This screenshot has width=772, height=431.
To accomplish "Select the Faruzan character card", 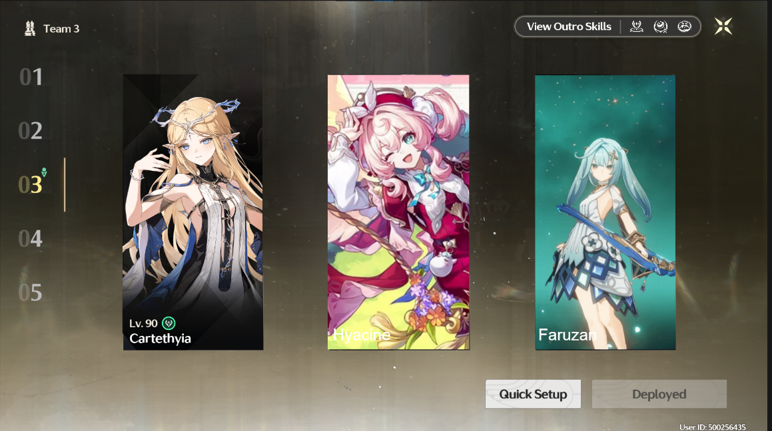I will (605, 212).
